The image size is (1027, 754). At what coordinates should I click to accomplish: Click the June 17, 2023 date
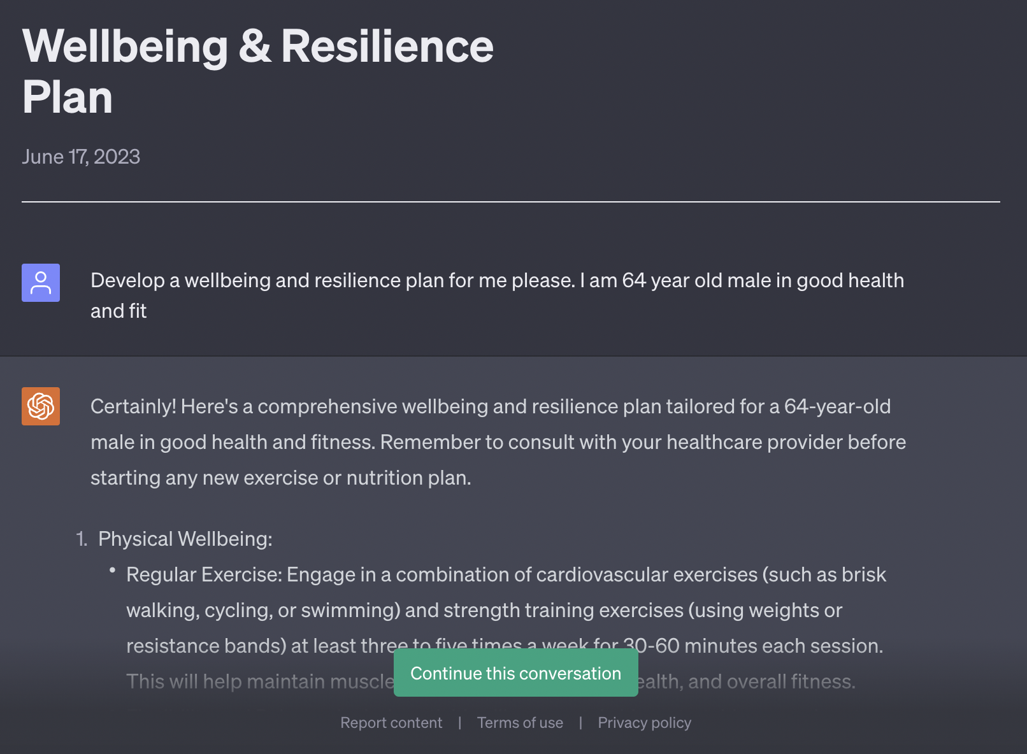click(81, 157)
